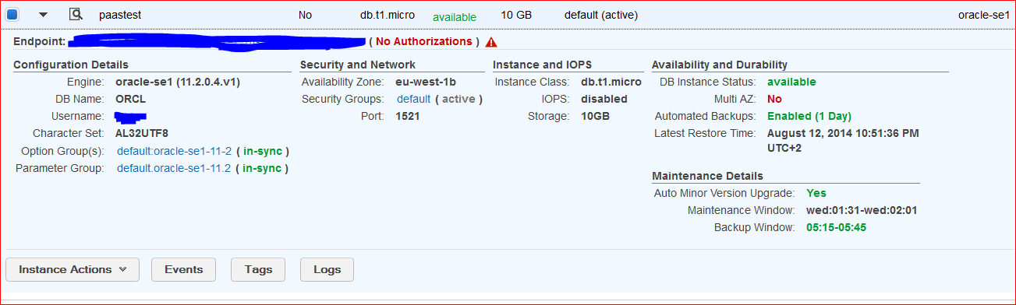Open the Logs button
Image resolution: width=1016 pixels, height=305 pixels.
(327, 269)
